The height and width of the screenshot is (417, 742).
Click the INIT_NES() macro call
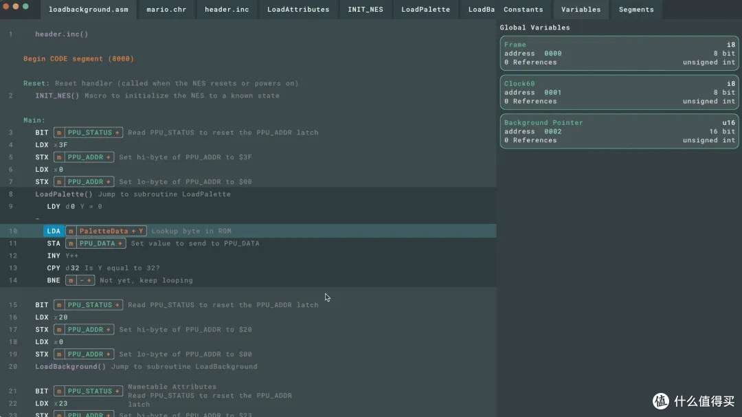click(57, 95)
